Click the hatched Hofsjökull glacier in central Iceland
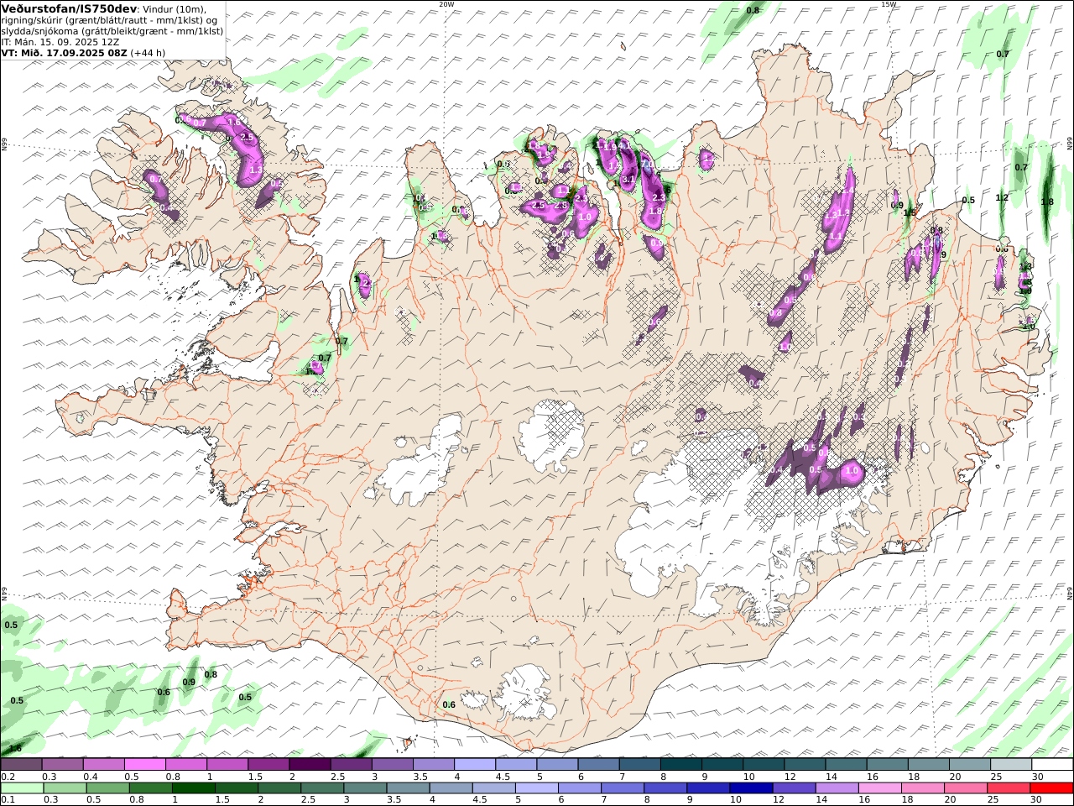The image size is (1074, 806). tap(551, 434)
